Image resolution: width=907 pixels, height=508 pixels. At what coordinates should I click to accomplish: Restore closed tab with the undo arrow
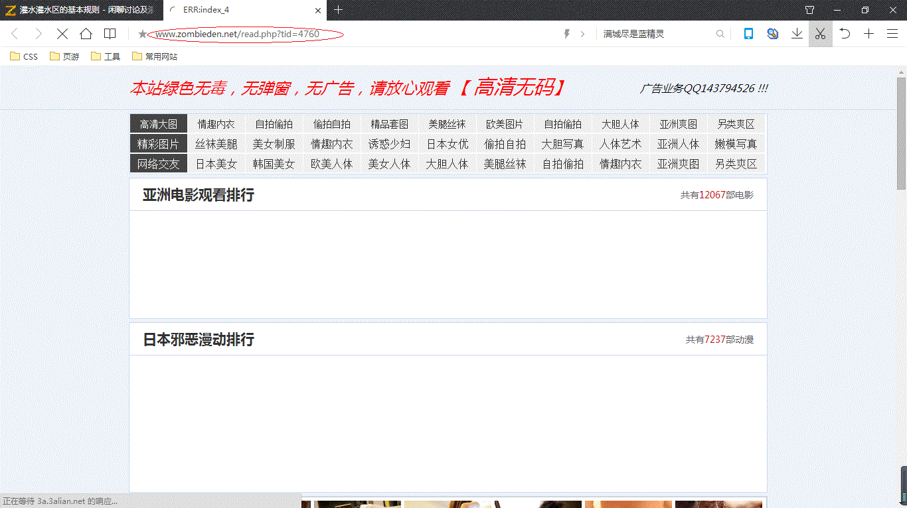(845, 34)
